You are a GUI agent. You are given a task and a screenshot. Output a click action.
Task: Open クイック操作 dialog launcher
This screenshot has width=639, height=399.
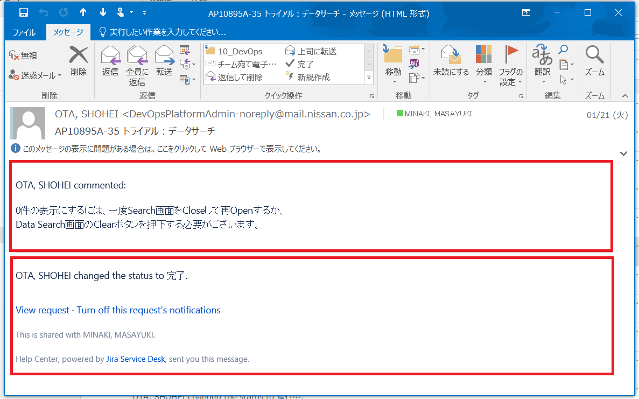click(372, 96)
